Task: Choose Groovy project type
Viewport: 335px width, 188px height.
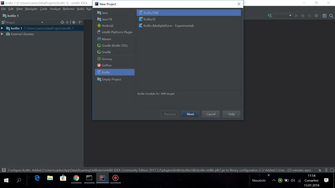Action: (x=115, y=59)
